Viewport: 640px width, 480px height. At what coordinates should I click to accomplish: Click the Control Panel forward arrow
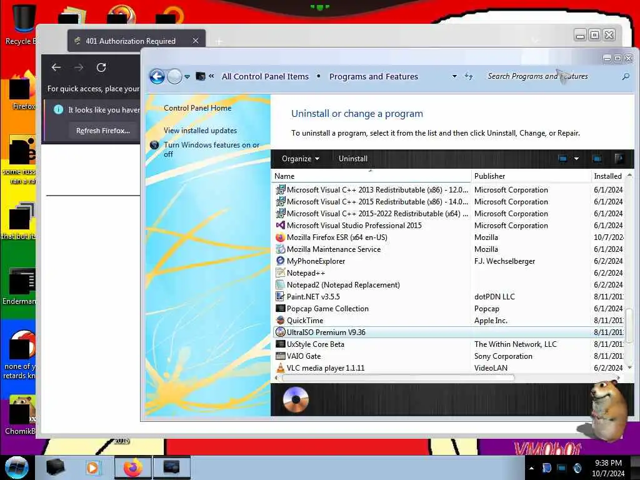[175, 76]
